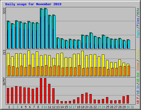141x110 pixels.
Task: Click the chart title 'Daily usage for November 2019'
Action: pyautogui.click(x=33, y=4)
